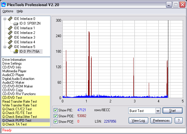The image size is (187, 134).
Task: Open CD/DVD Copy
Action: pos(13,90)
